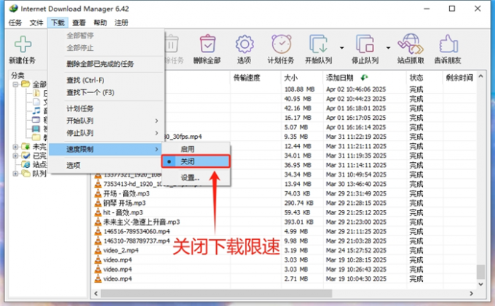
Task: Click the 队列 folder icon in category tree
Action: click(25, 173)
